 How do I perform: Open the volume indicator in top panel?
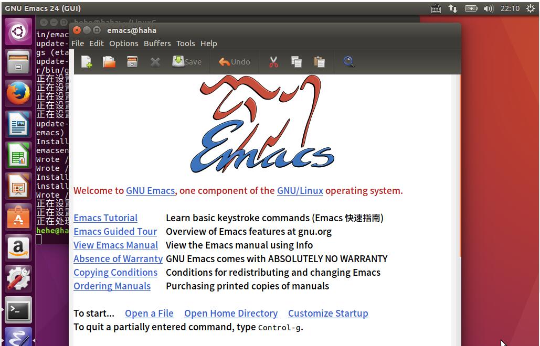(x=489, y=8)
